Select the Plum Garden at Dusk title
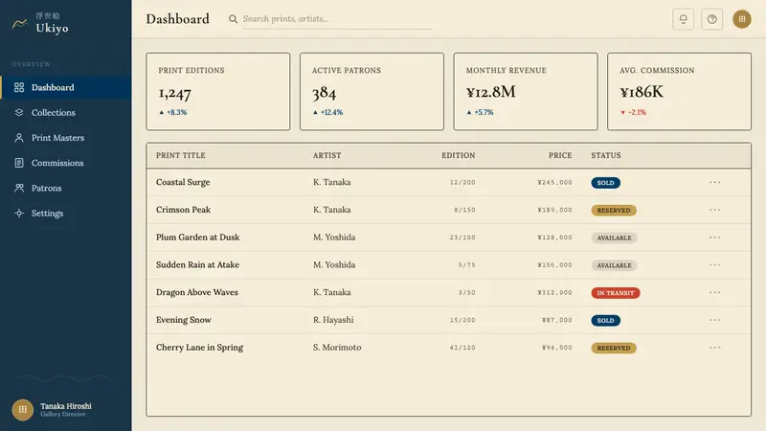This screenshot has height=431, width=766. [198, 237]
